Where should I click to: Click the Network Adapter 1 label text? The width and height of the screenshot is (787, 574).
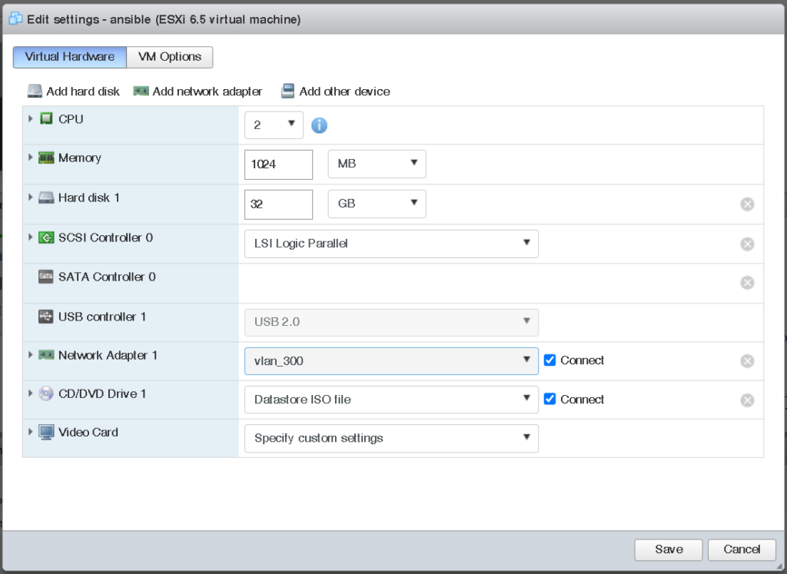(108, 355)
